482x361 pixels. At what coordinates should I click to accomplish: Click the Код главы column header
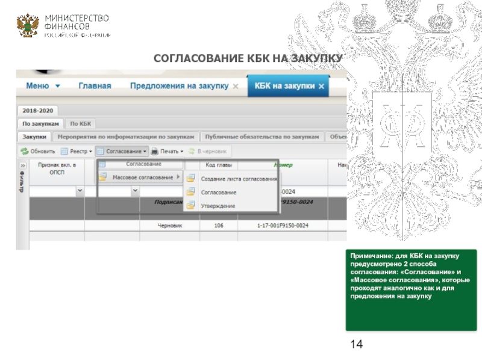(x=219, y=165)
